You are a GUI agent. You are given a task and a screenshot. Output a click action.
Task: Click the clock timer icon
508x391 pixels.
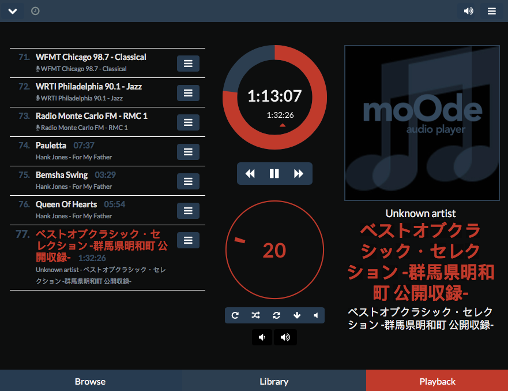pos(35,11)
